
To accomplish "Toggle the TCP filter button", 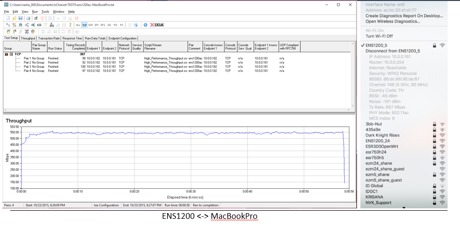I will pyautogui.click(x=84, y=25).
